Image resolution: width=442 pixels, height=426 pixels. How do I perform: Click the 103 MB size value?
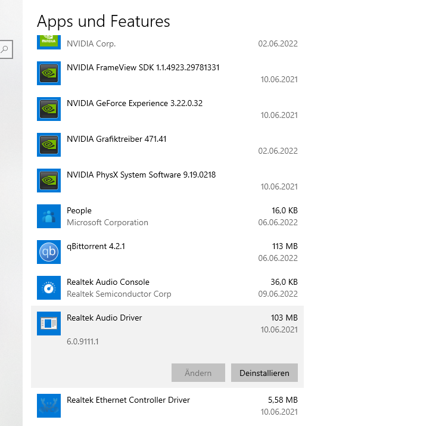[x=284, y=318]
